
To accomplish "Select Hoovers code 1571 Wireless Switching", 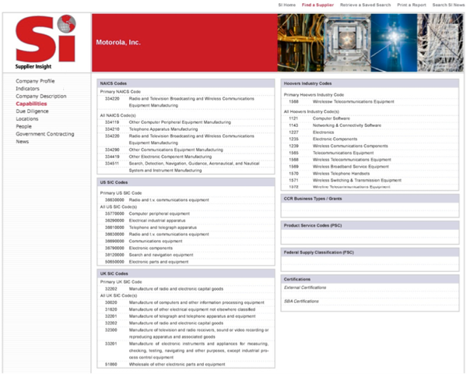I will 370,180.
